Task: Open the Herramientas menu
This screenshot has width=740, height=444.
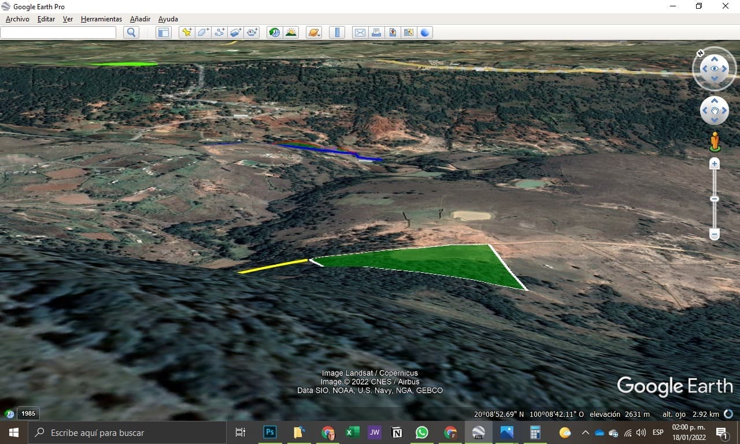Action: [x=101, y=19]
